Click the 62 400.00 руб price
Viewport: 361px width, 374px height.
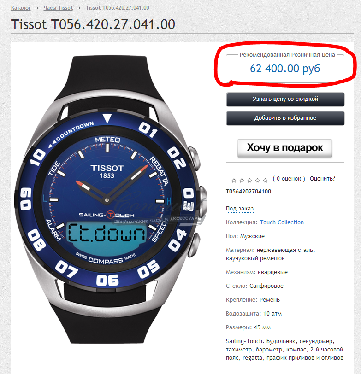285,69
